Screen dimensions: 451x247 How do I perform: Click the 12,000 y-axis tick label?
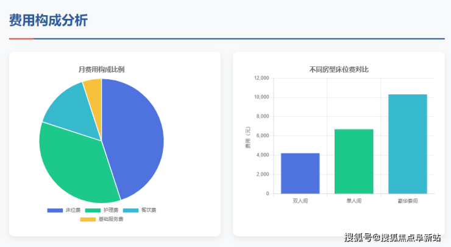[260, 78]
